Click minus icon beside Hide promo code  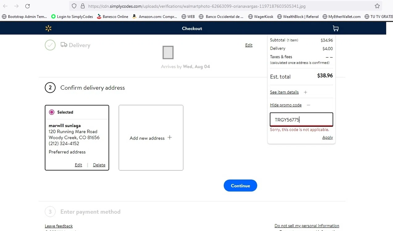(308, 105)
